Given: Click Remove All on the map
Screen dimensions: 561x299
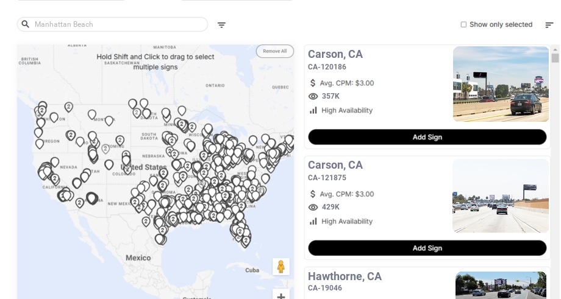Looking at the screenshot, I should click(274, 51).
